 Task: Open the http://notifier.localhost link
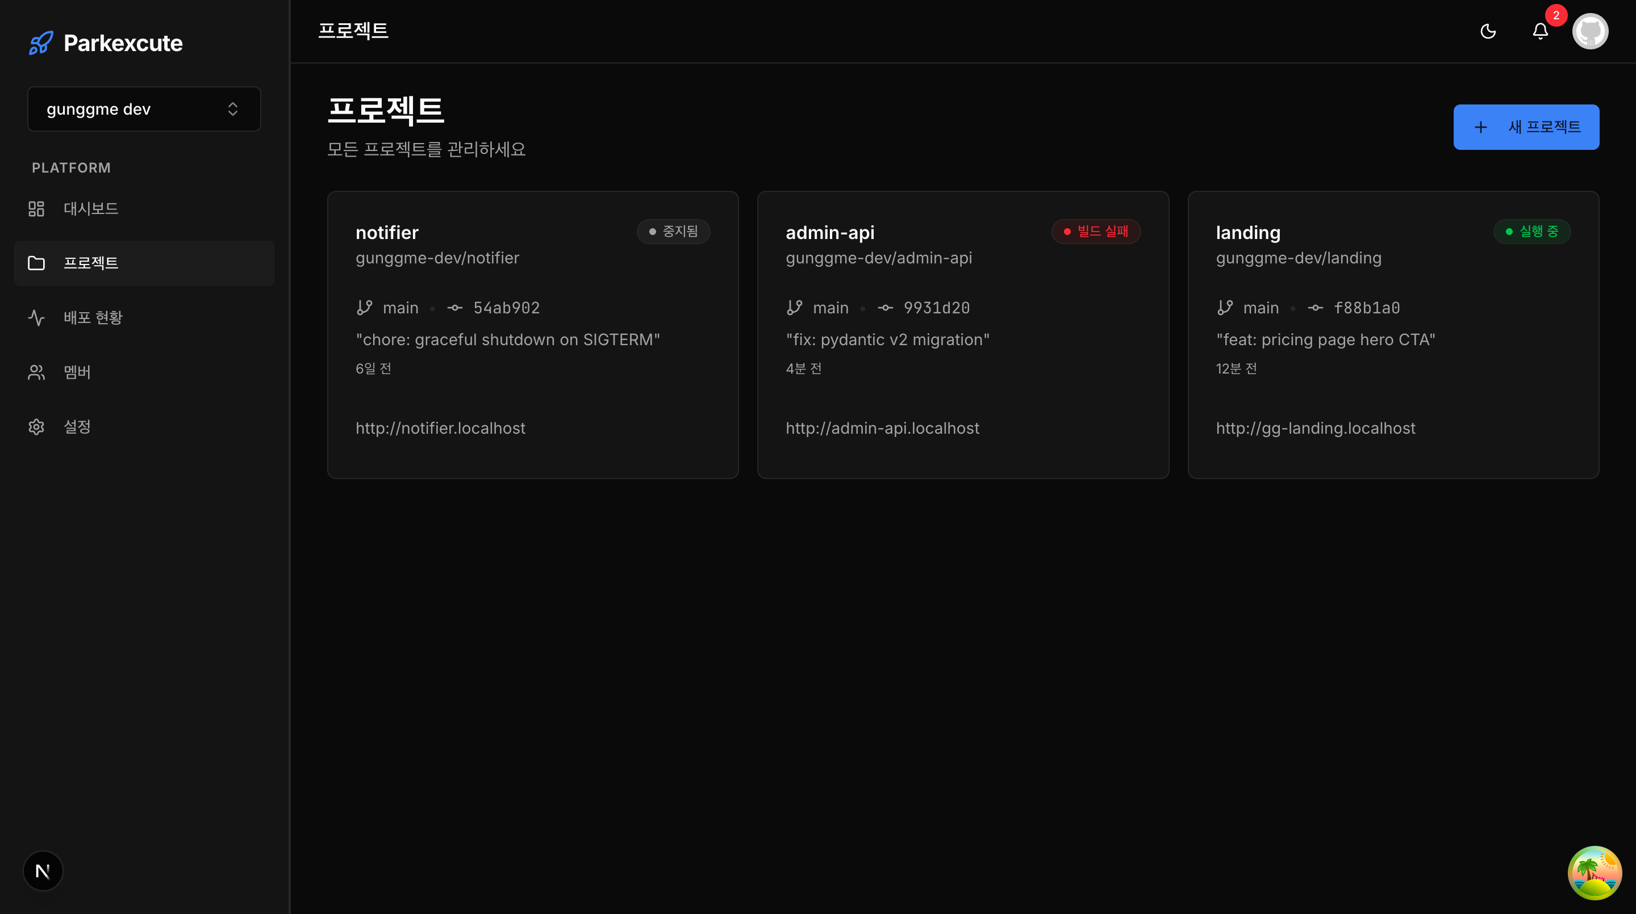[x=440, y=429]
